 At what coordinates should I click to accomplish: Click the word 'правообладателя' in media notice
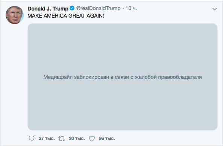[x=180, y=77]
